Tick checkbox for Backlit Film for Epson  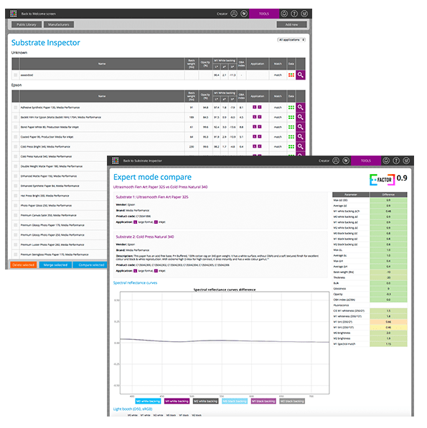[16, 117]
